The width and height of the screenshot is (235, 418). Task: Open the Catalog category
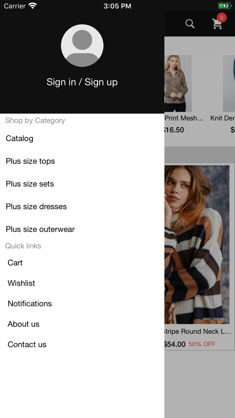point(19,138)
